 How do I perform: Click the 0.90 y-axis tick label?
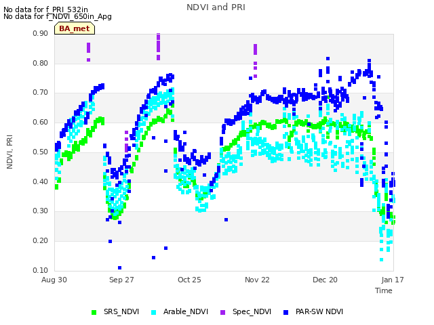(x=41, y=34)
